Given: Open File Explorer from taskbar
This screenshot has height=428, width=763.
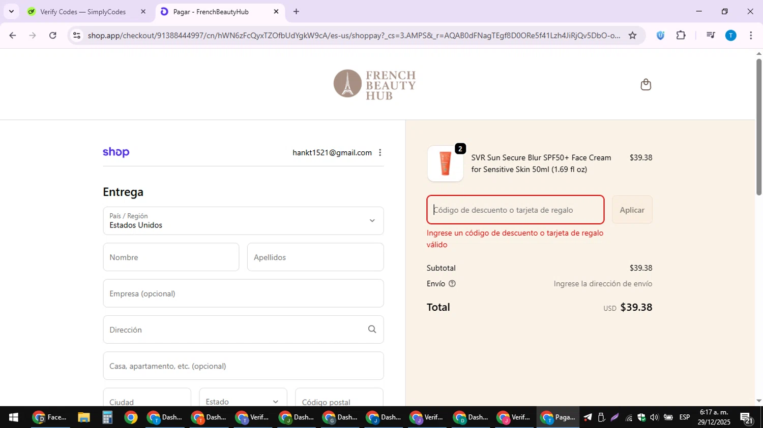Looking at the screenshot, I should pyautogui.click(x=83, y=417).
